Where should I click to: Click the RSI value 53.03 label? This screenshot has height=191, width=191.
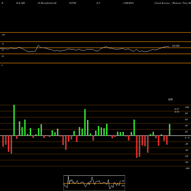click(x=176, y=46)
